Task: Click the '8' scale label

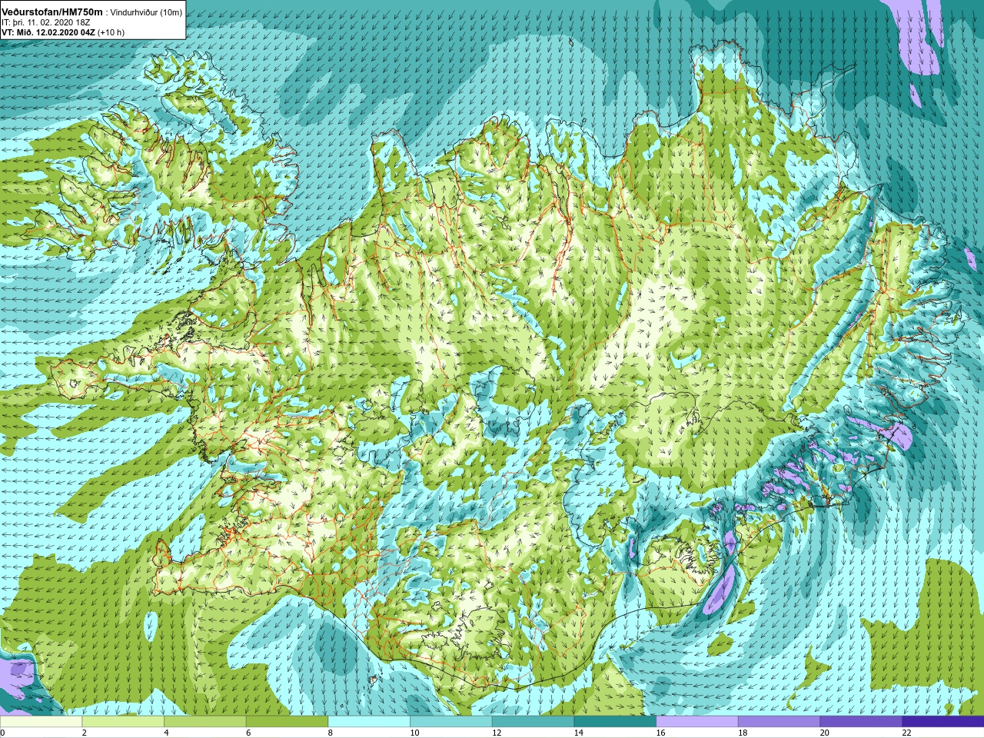Action: pos(331,733)
